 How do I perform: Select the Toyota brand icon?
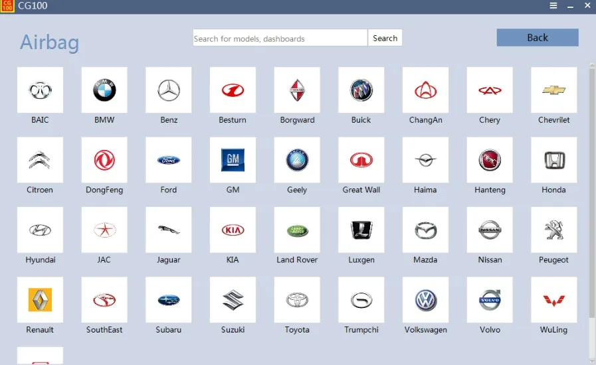click(x=297, y=300)
